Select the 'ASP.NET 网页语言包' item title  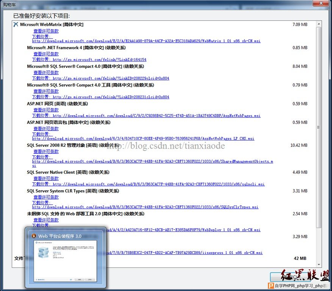[x=69, y=122]
